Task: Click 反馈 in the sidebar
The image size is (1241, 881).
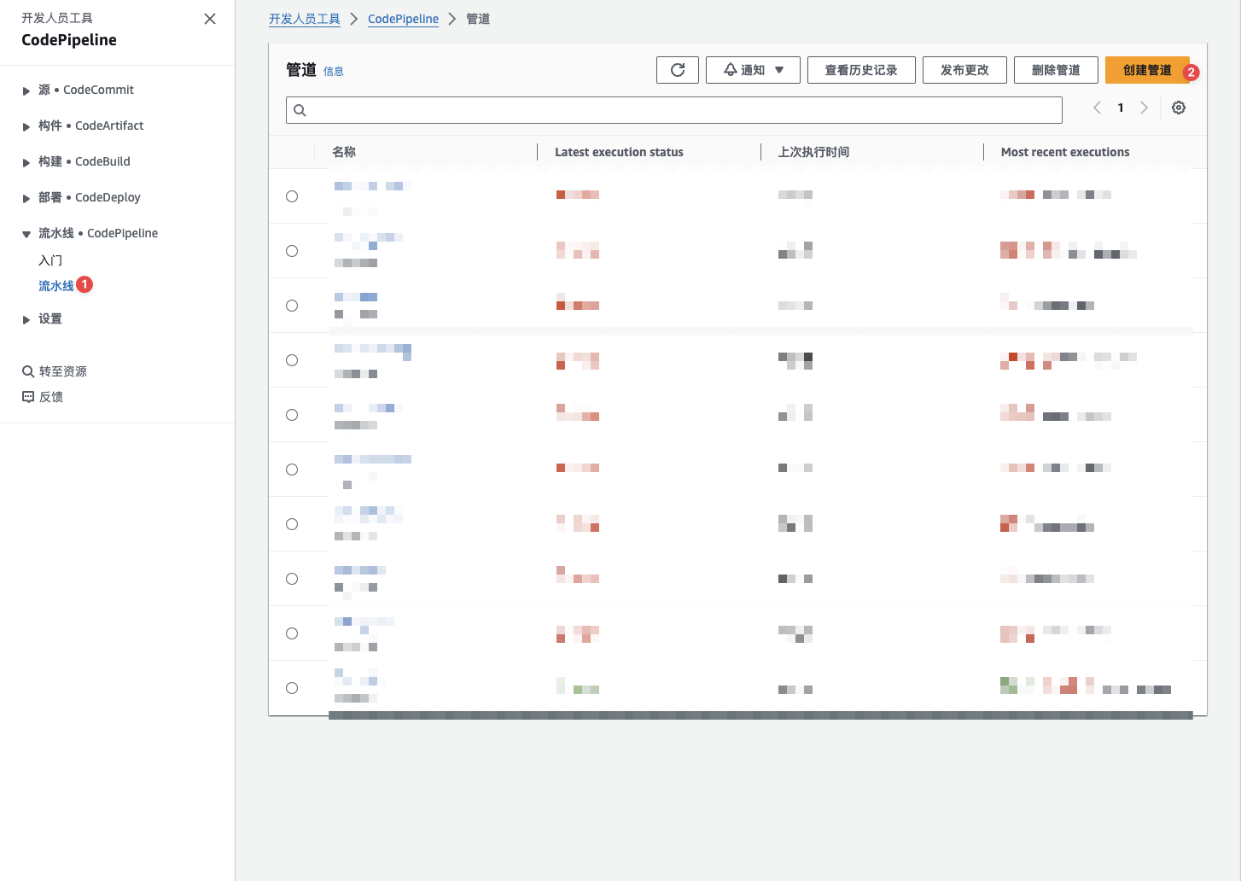Action: click(x=51, y=397)
